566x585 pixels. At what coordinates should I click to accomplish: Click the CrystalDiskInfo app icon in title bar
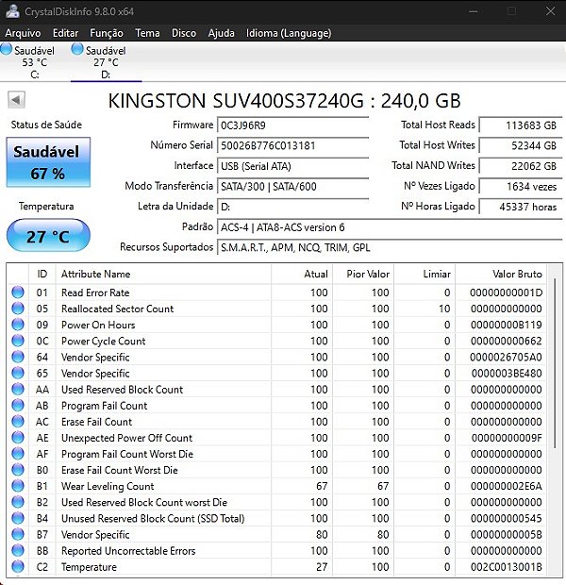pyautogui.click(x=12, y=11)
